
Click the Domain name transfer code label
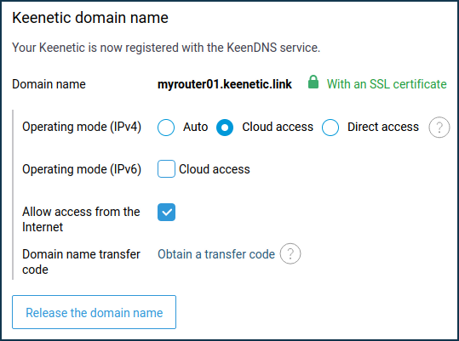click(82, 262)
